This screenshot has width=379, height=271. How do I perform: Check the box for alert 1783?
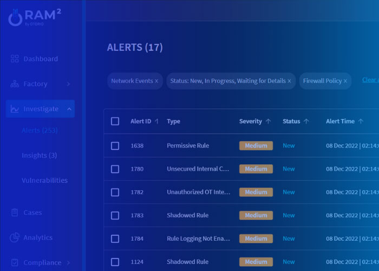115,215
